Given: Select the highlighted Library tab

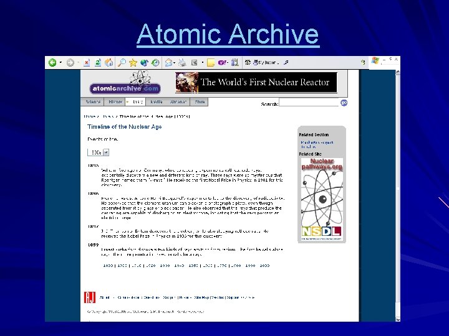Looking at the screenshot, I should [136, 101].
